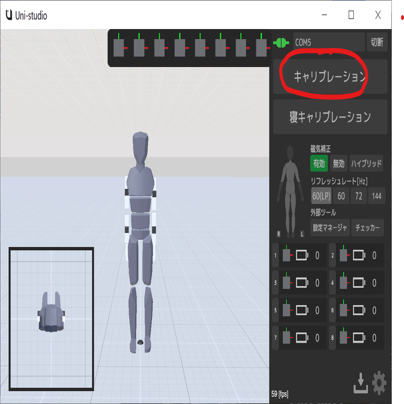
Task: Click first sensor icon in top bar
Action: 120,45
